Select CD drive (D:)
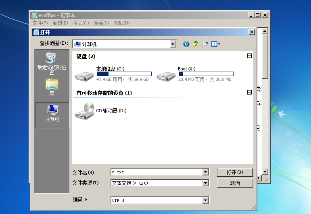The image size is (311, 214). point(101,111)
